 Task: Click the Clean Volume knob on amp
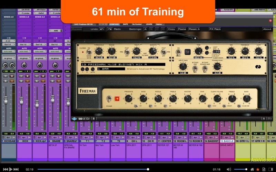[x=217, y=98]
